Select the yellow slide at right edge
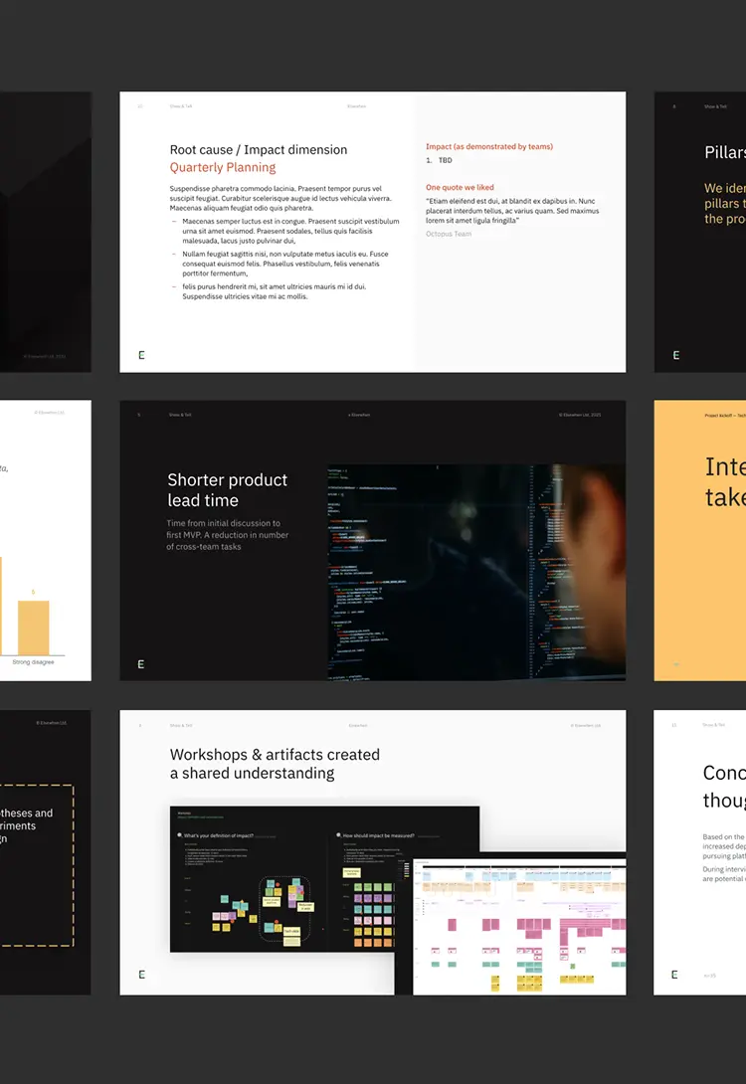The image size is (746, 1084). click(699, 541)
